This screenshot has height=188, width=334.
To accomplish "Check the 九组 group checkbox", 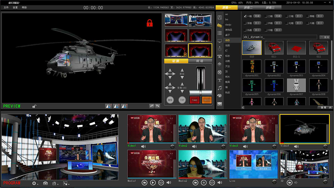I will click(x=245, y=30).
